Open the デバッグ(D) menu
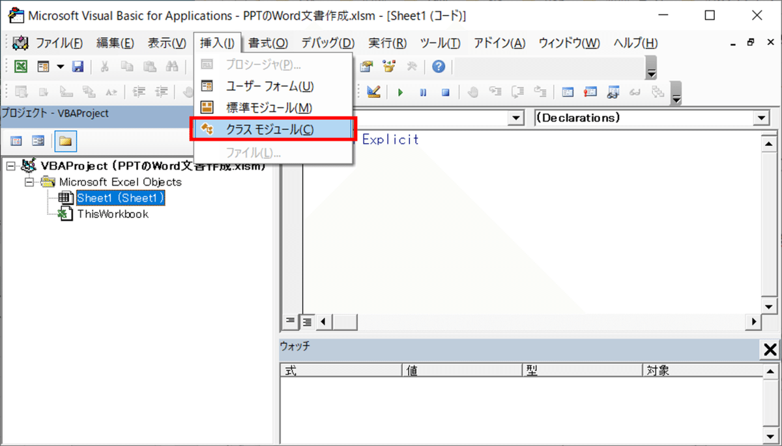Image resolution: width=782 pixels, height=446 pixels. (x=328, y=44)
